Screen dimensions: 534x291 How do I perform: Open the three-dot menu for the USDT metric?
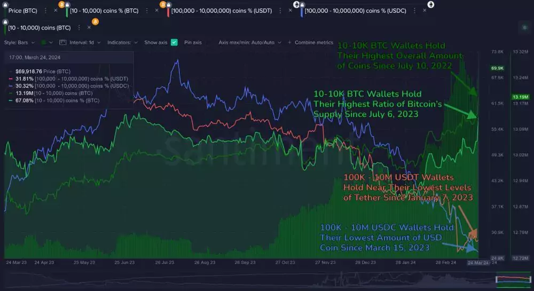click(280, 11)
